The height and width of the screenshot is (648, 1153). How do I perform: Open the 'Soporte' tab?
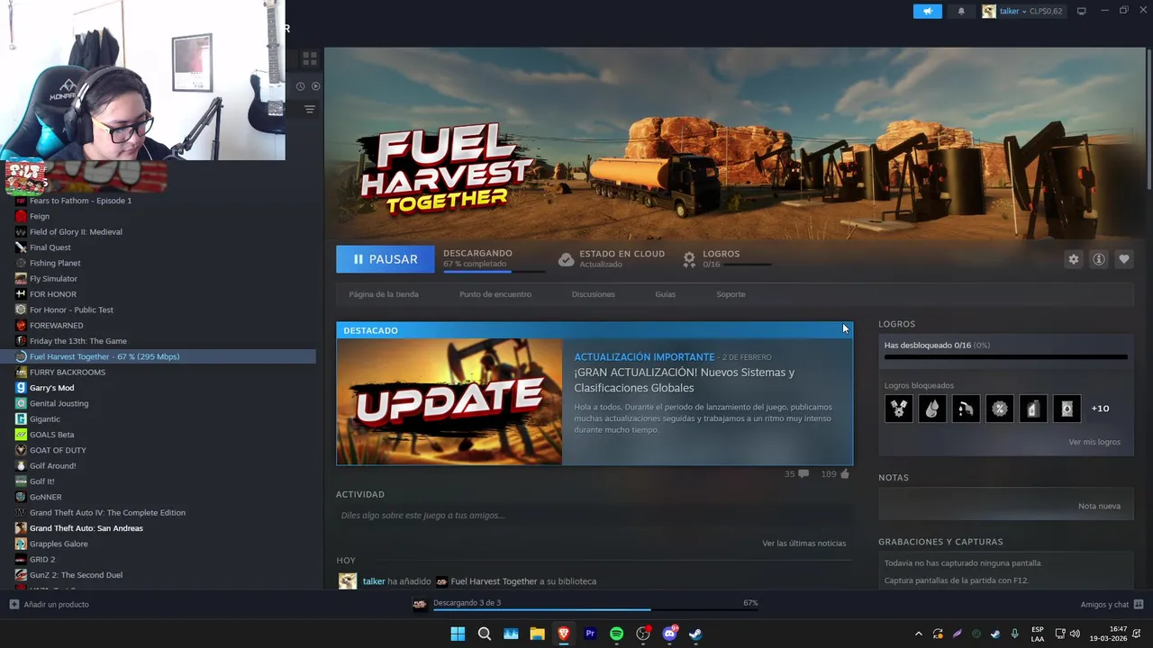pyautogui.click(x=731, y=294)
